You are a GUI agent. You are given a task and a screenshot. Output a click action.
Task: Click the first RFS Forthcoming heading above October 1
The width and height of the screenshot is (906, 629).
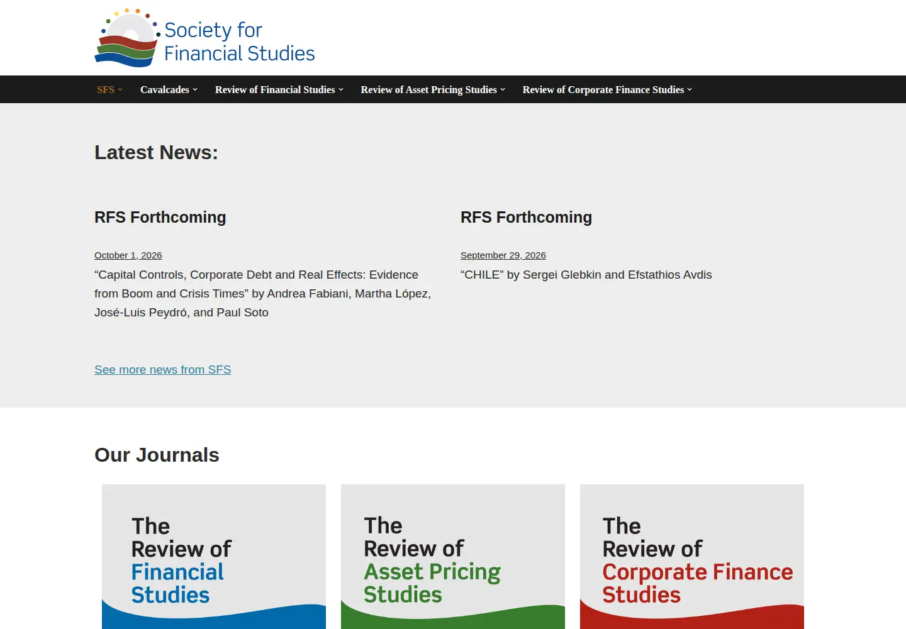pos(160,217)
